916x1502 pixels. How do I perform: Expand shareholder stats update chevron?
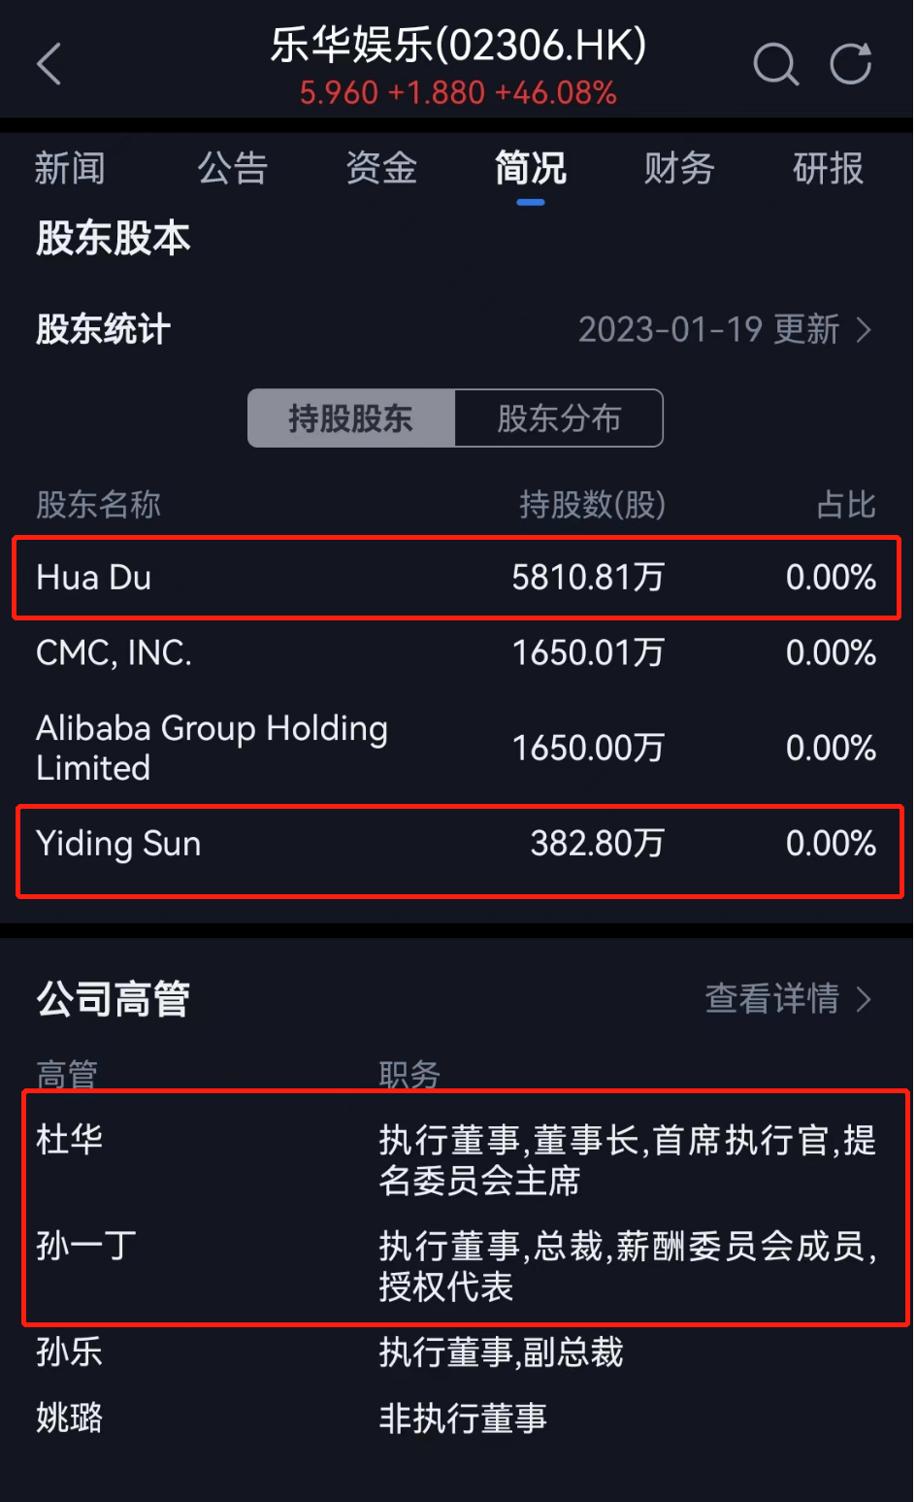(864, 331)
